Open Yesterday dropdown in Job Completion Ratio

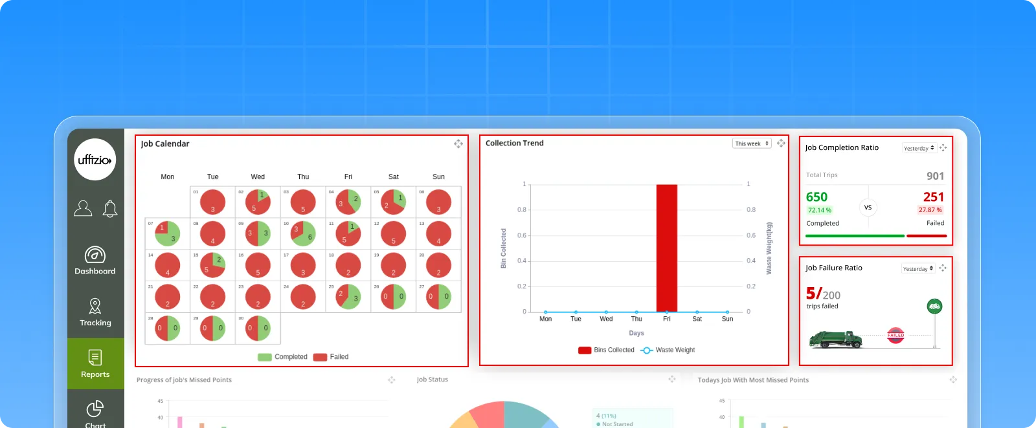point(919,148)
